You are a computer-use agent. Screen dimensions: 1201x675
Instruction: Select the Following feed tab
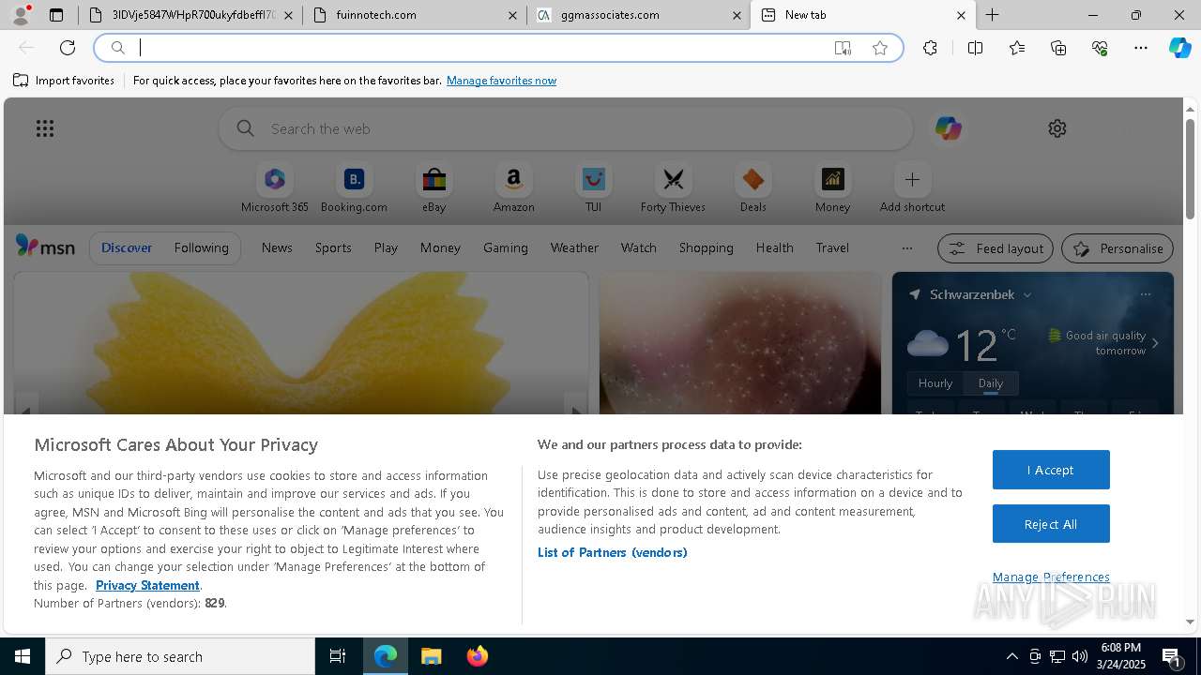click(x=201, y=247)
